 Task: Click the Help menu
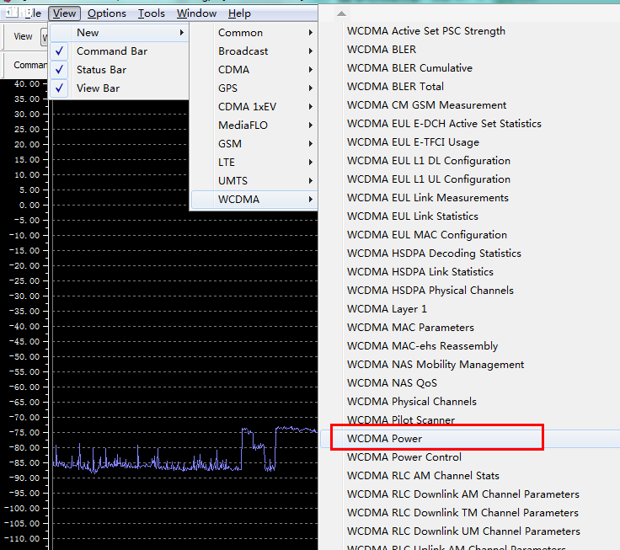click(x=239, y=13)
